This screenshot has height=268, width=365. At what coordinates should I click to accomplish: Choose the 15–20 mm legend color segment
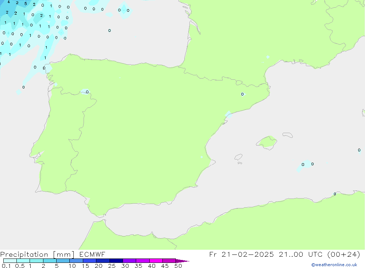pos(90,261)
